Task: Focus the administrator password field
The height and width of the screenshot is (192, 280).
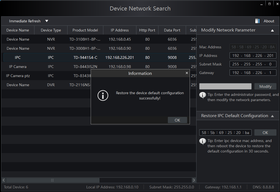Action: click(225, 86)
